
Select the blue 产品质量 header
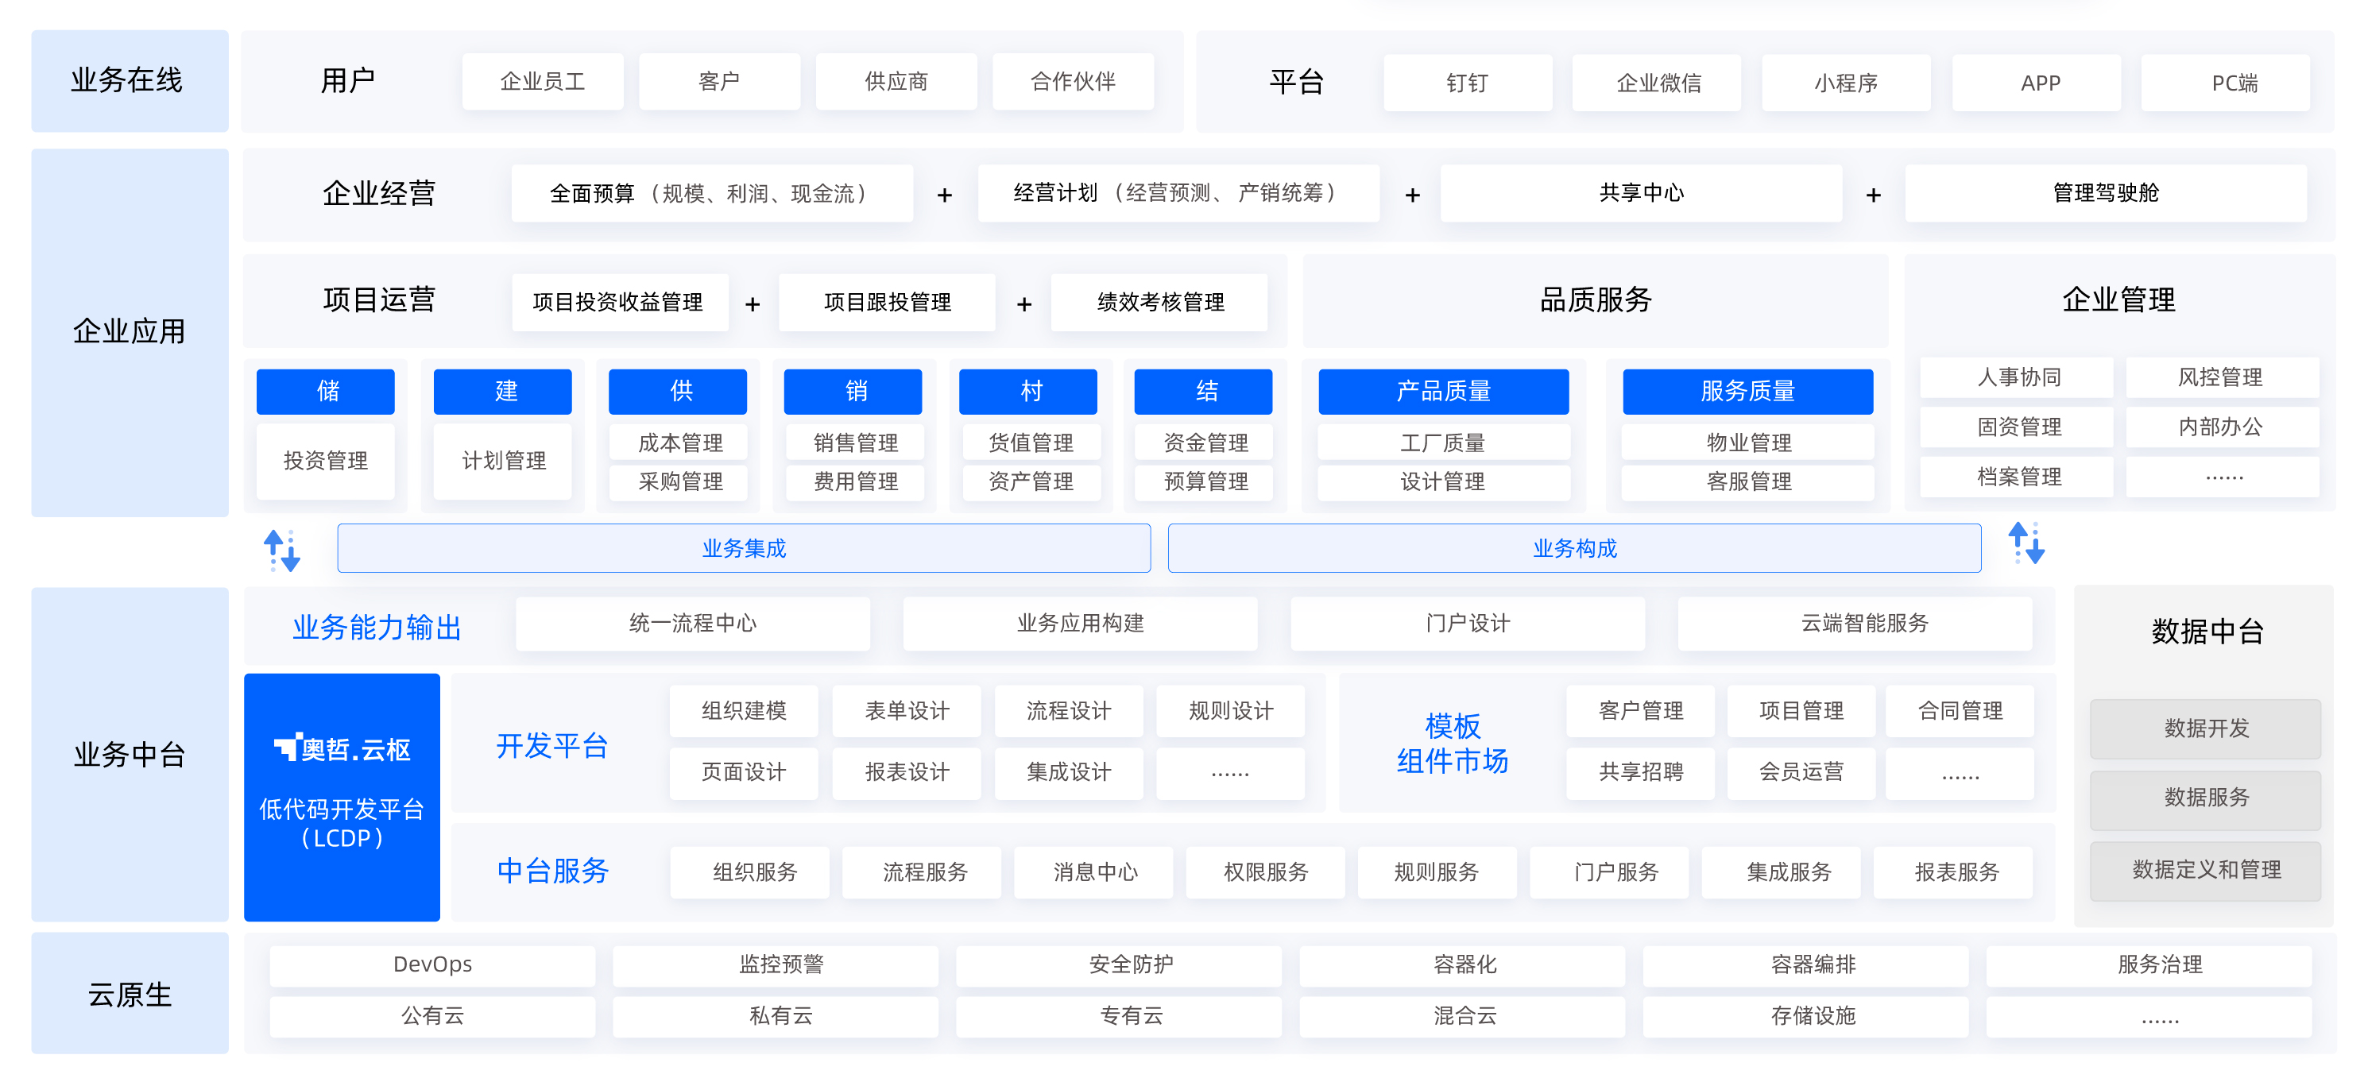point(1443,392)
